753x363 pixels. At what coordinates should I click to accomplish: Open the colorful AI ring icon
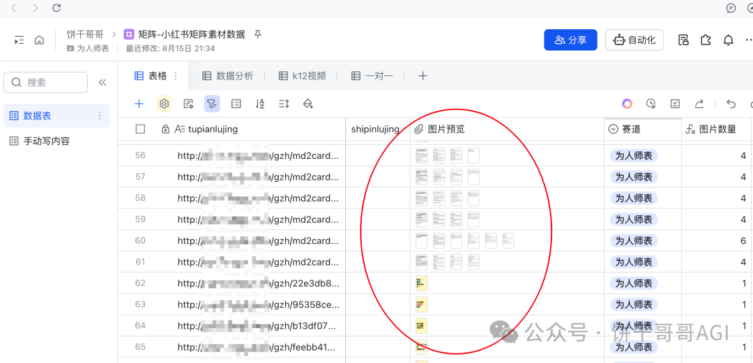[x=627, y=104]
